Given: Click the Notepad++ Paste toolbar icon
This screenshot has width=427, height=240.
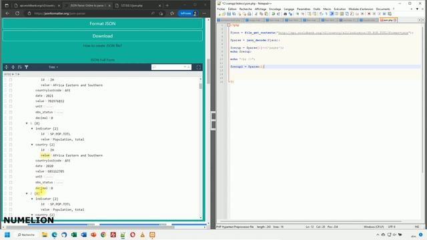Looking at the screenshot, I should [x=266, y=14].
